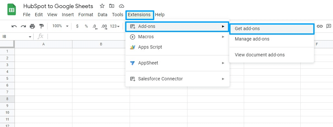Expand the Macros submenu arrow
The width and height of the screenshot is (333, 127).
[x=223, y=37]
